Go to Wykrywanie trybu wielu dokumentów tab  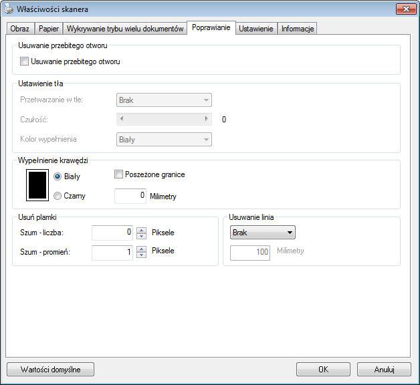(x=125, y=29)
